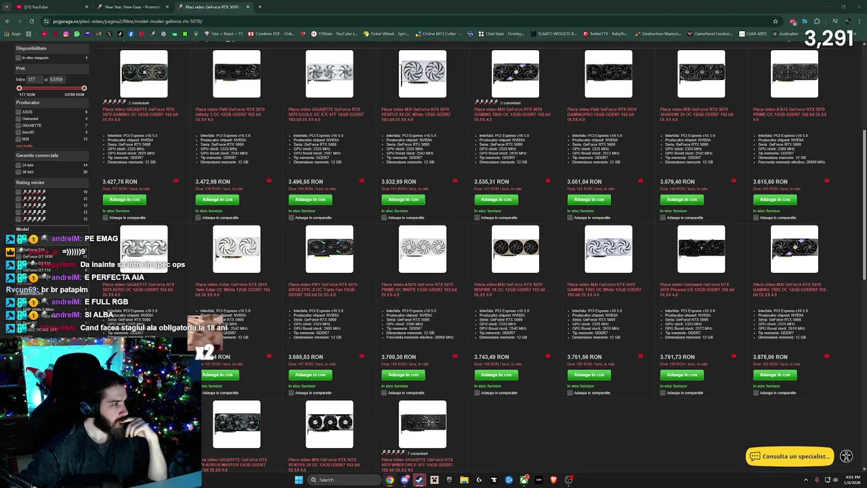The image size is (867, 488).
Task: Click the maximum price slider handle
Action: coord(84,88)
